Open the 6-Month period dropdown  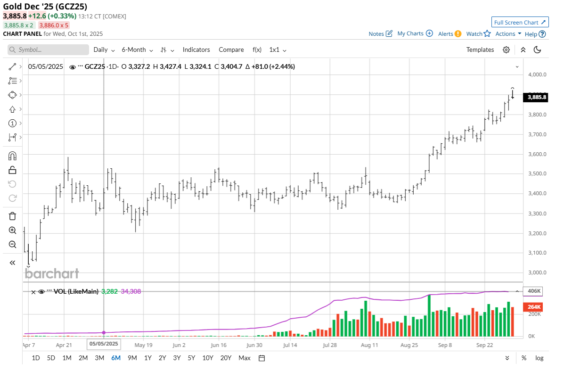(137, 49)
